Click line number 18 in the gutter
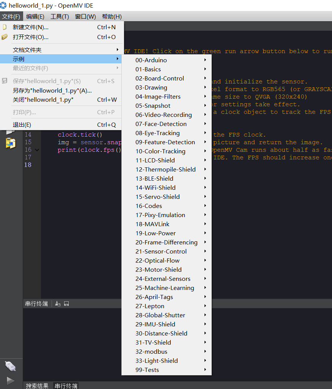Image resolution: width=332 pixels, height=389 pixels. click(x=28, y=165)
